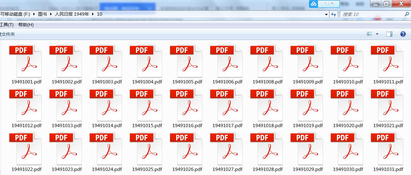The width and height of the screenshot is (411, 175).
Task: Toggle the preview pane button
Action: click(389, 34)
